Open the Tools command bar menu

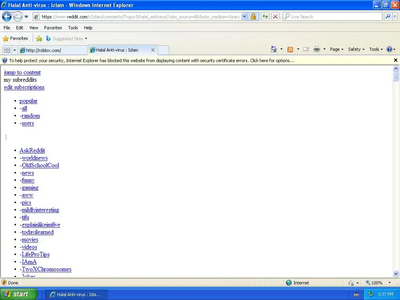pos(376,49)
